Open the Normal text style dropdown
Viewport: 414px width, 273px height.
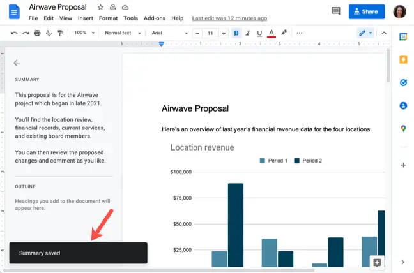click(123, 33)
